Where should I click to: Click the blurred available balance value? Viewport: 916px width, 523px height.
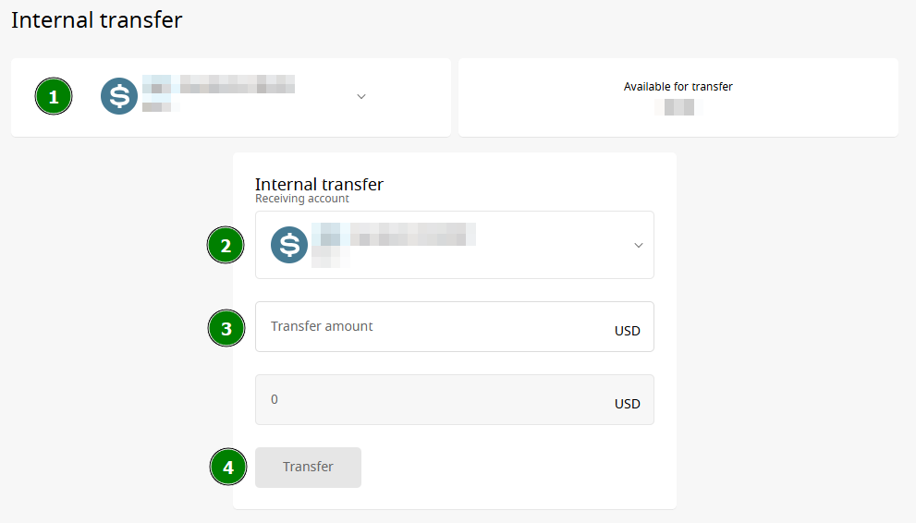point(678,107)
